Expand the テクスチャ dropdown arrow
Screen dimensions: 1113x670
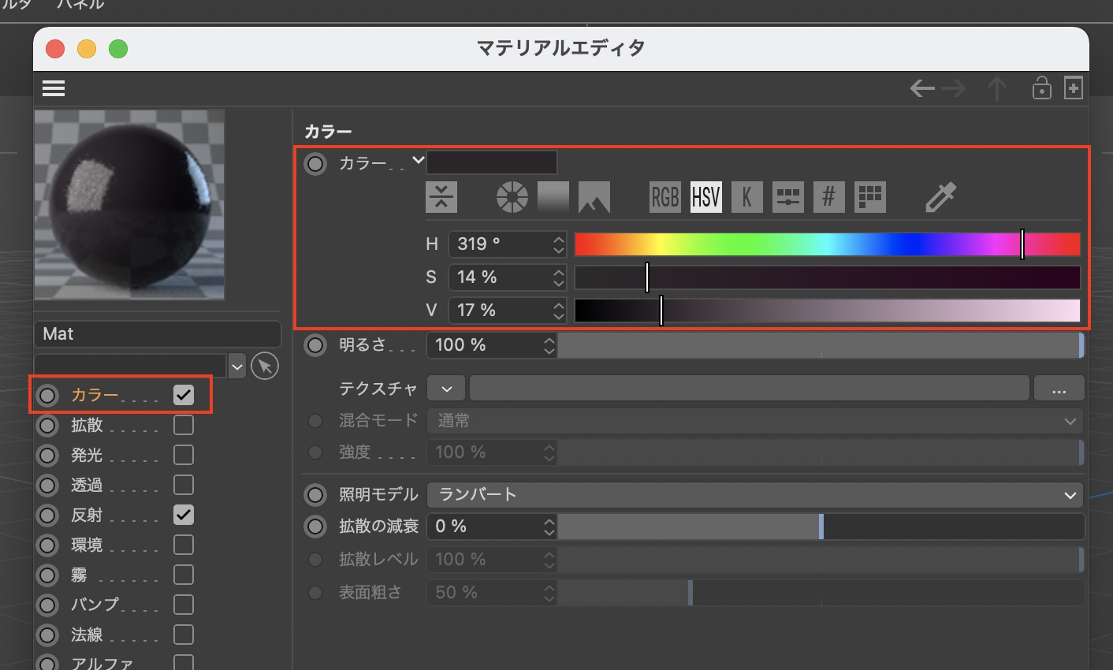447,389
